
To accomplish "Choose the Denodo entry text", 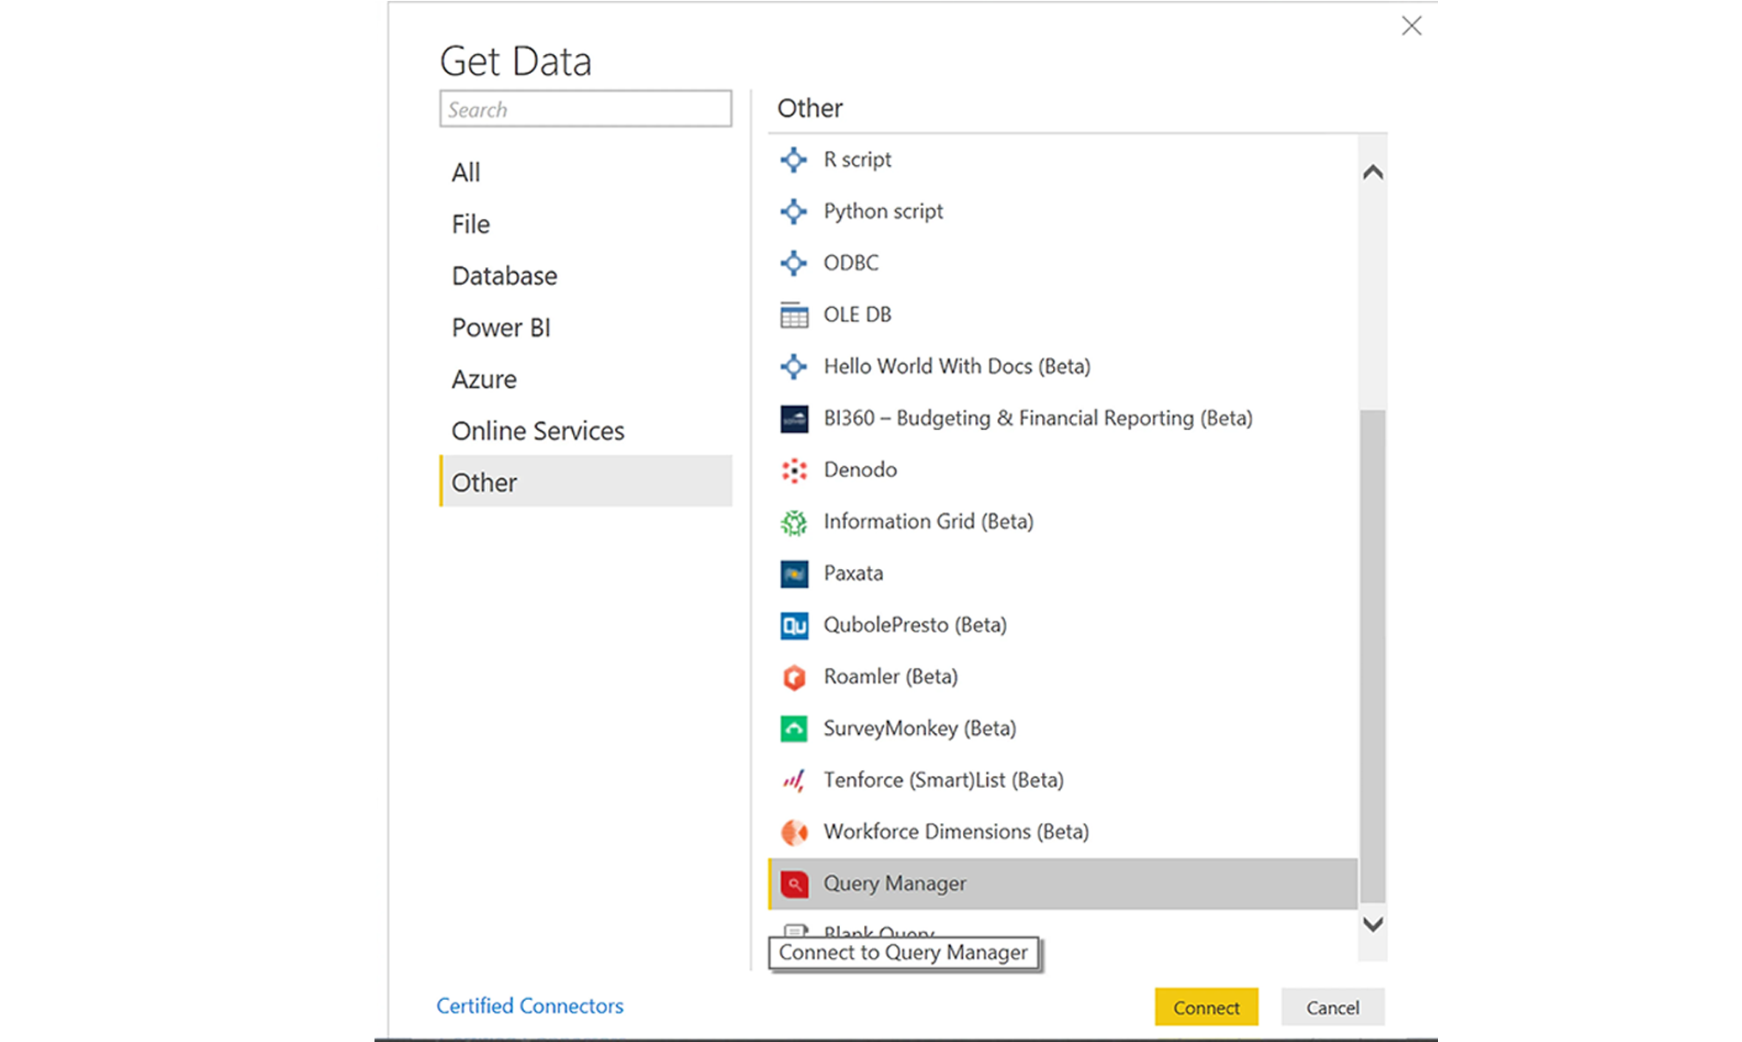I will pos(860,470).
